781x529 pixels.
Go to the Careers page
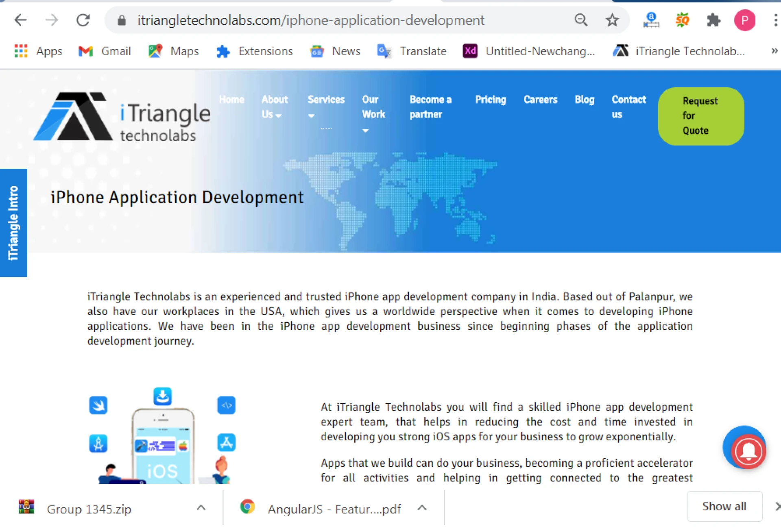[x=540, y=100]
